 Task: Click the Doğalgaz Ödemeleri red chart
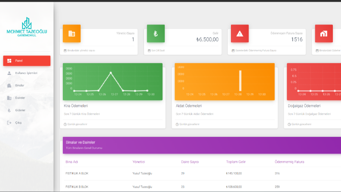click(x=314, y=82)
